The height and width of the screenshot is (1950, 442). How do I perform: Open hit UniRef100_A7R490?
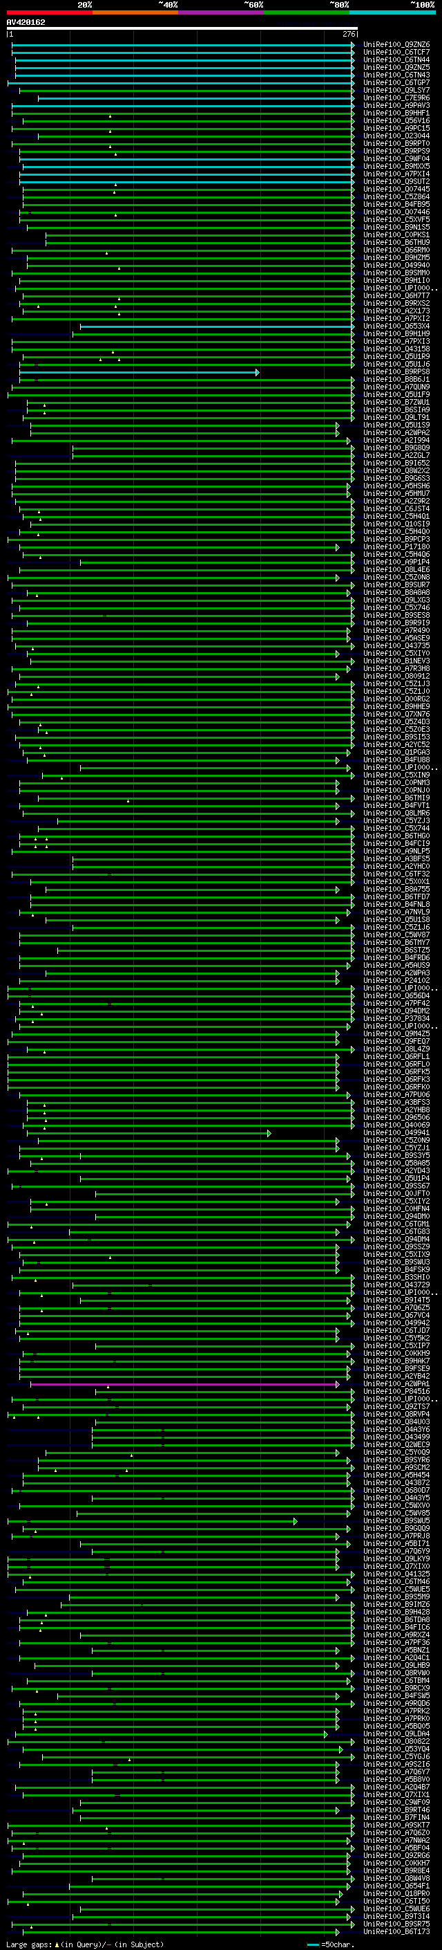pyautogui.click(x=396, y=631)
